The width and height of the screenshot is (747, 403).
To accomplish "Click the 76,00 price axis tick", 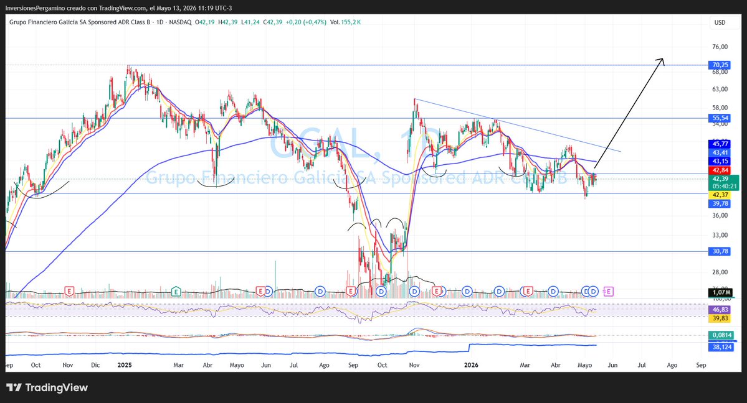I will [720, 47].
